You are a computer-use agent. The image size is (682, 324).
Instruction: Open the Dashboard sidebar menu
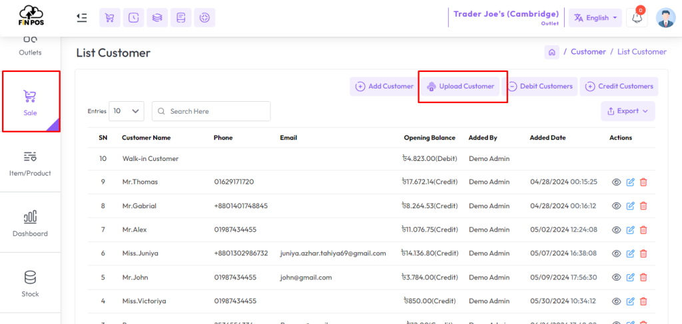point(30,222)
